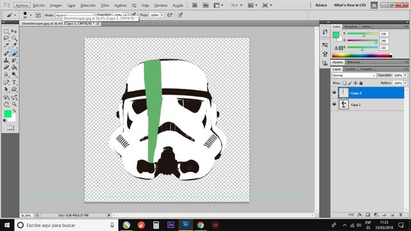The height and width of the screenshot is (231, 411).
Task: Reset default foreground and background colors
Action: click(4, 121)
